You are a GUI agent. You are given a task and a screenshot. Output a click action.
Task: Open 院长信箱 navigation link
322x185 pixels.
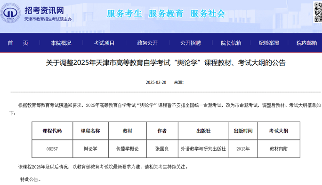231,43
